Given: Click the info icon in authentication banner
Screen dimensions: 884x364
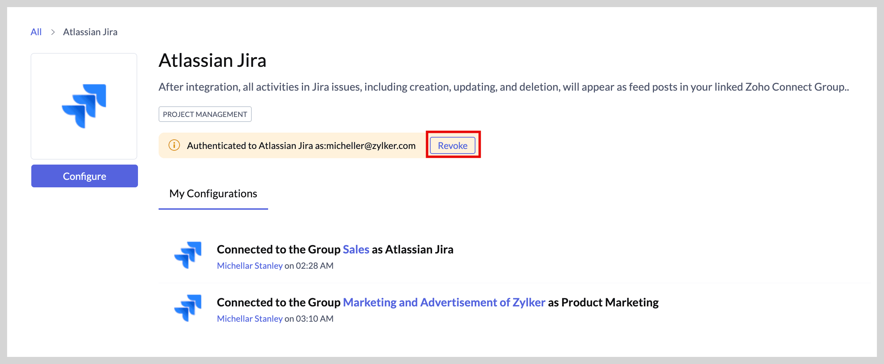Looking at the screenshot, I should (x=174, y=145).
